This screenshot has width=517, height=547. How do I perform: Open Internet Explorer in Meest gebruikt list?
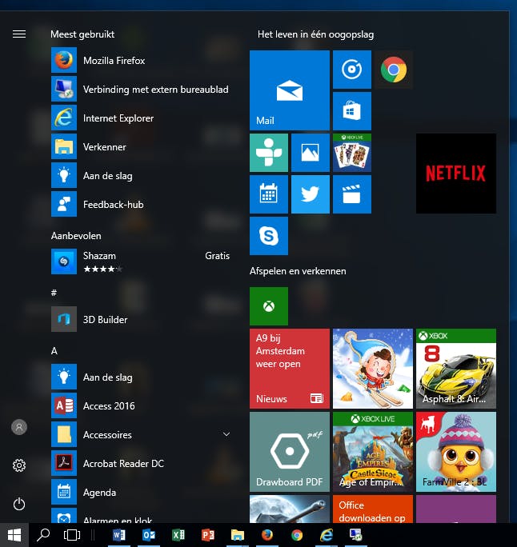coord(140,118)
